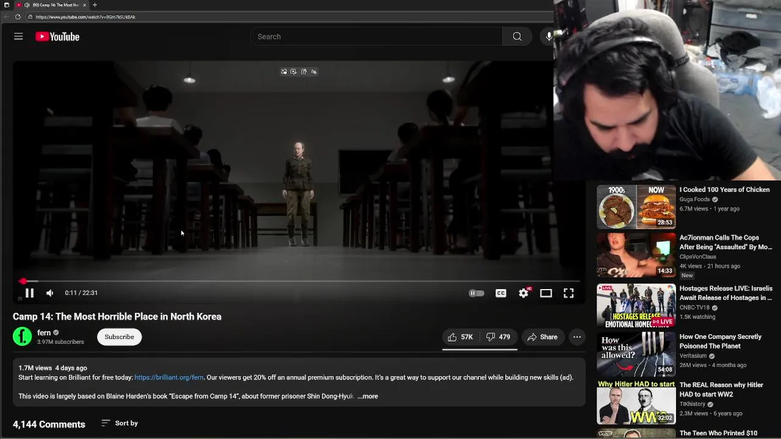Go back in the browser

pyautogui.click(x=6, y=17)
